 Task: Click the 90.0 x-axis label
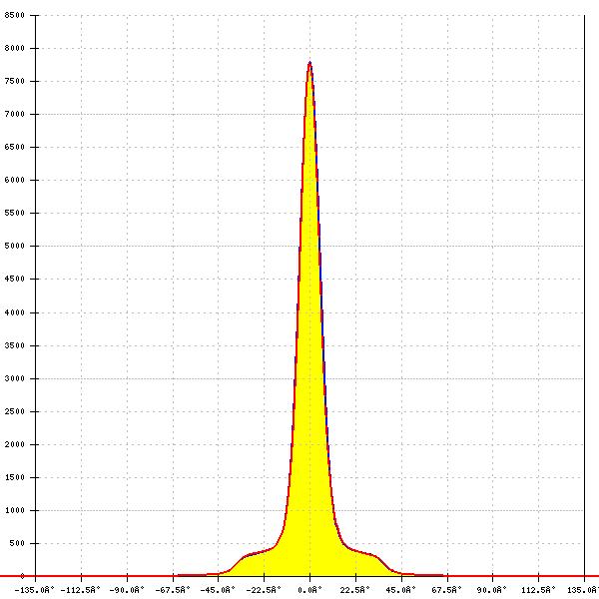pyautogui.click(x=492, y=590)
